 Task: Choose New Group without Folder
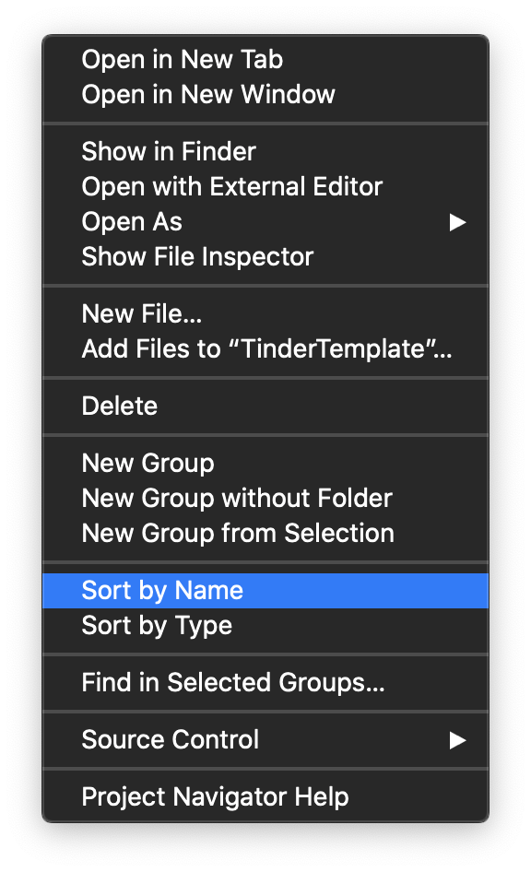click(x=265, y=498)
